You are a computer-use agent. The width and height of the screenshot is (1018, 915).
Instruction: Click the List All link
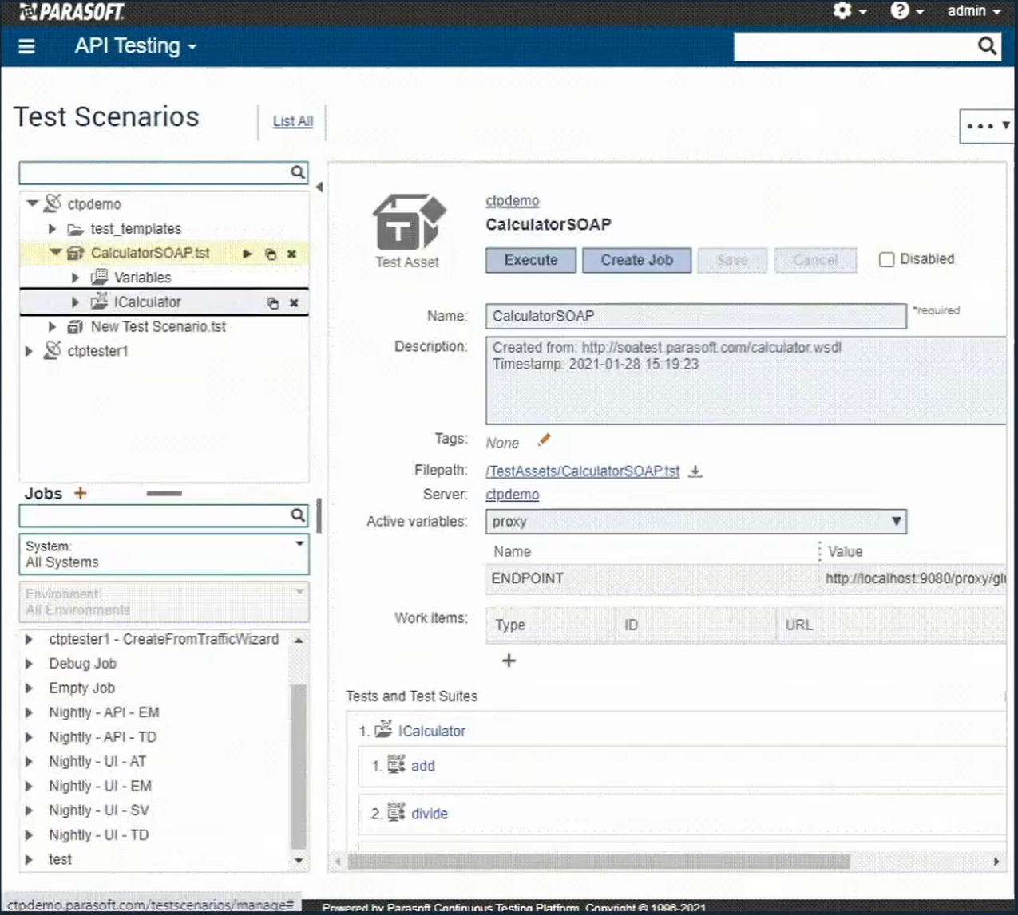point(293,121)
